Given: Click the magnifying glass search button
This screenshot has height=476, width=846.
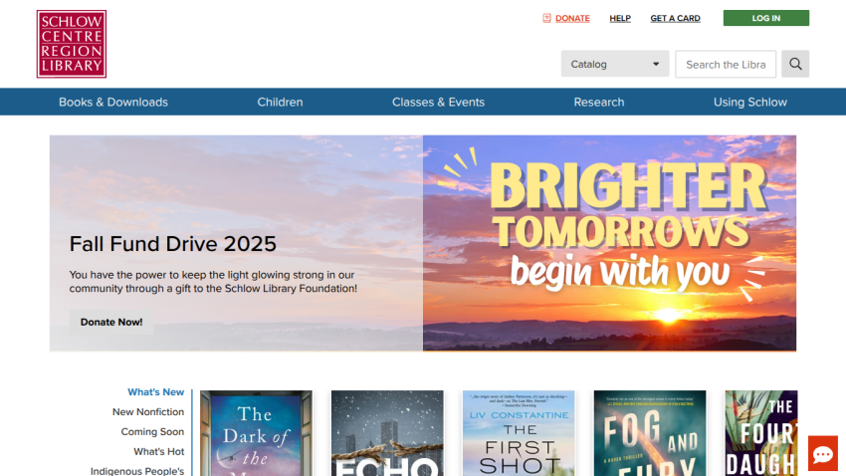Looking at the screenshot, I should pyautogui.click(x=795, y=64).
